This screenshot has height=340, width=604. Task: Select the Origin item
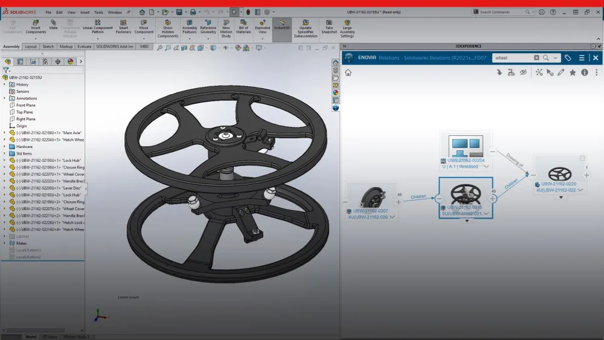[x=21, y=126]
